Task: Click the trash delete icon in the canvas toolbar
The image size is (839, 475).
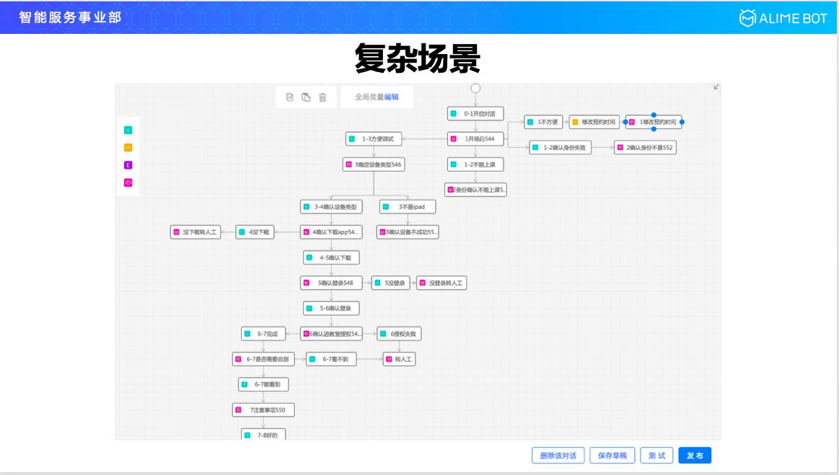Action: (x=323, y=96)
